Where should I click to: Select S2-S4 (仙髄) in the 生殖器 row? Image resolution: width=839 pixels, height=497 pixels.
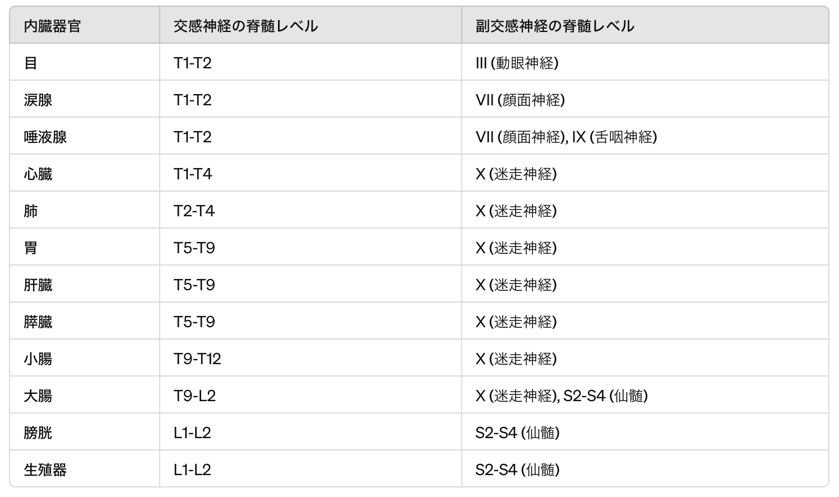[x=517, y=470]
